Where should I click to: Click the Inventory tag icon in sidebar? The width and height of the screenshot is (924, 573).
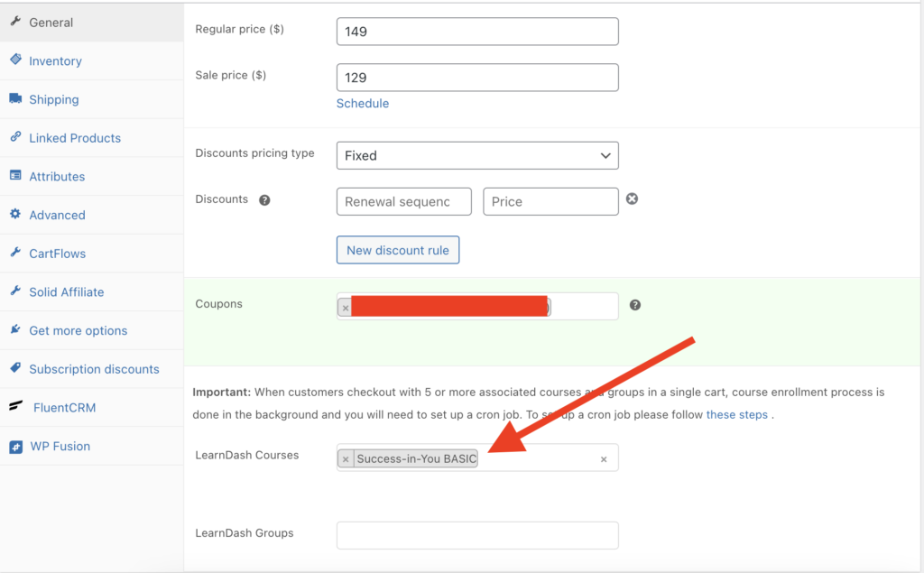point(15,60)
